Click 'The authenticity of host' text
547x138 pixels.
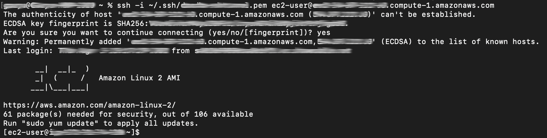[x=57, y=15]
